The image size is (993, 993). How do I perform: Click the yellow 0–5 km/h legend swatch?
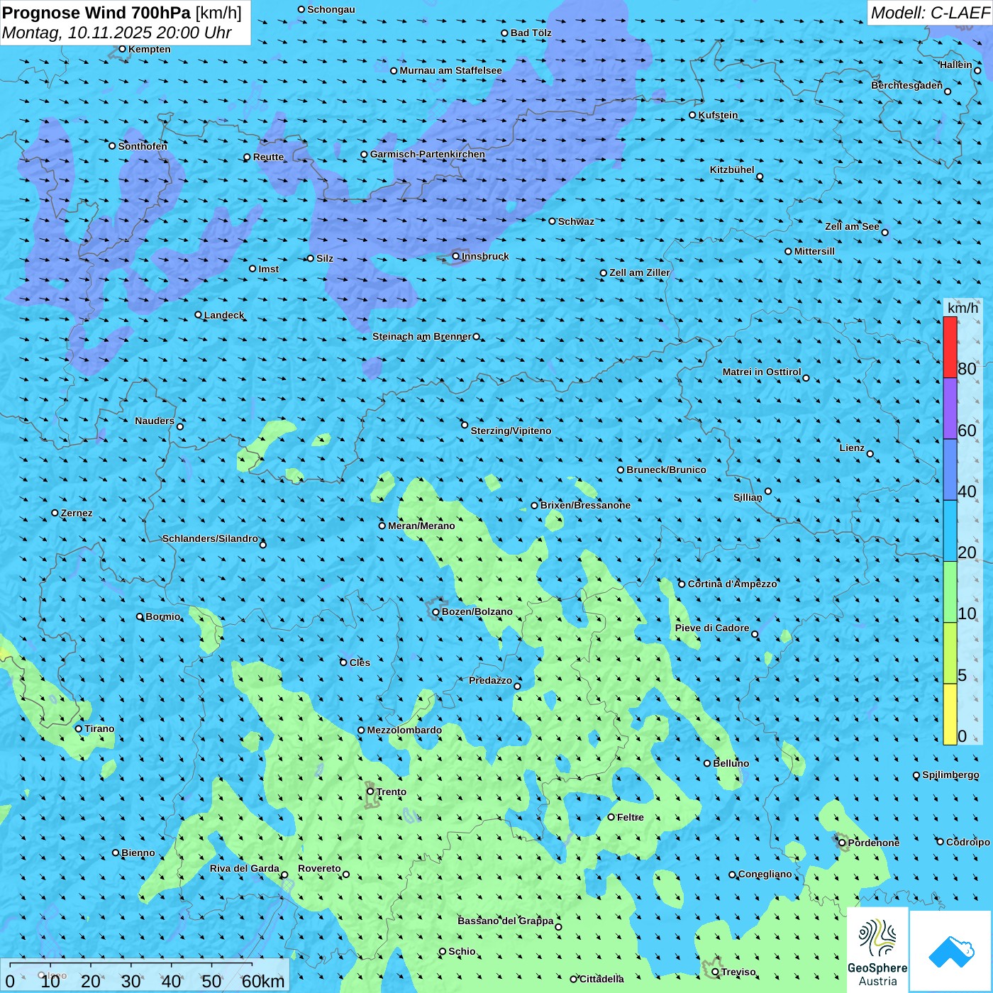(x=950, y=714)
